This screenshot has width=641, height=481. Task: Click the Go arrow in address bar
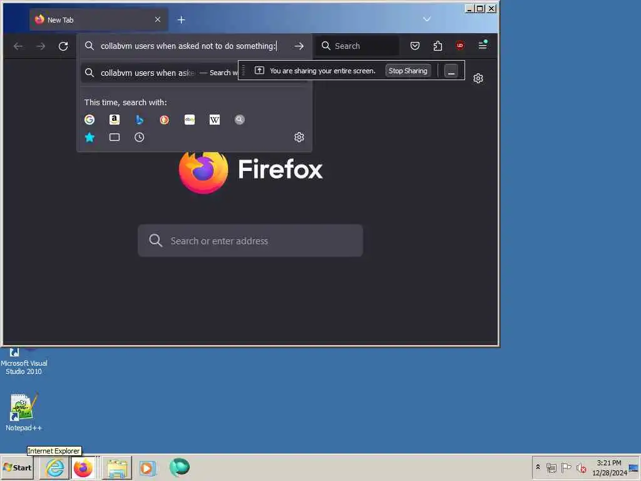pos(299,46)
